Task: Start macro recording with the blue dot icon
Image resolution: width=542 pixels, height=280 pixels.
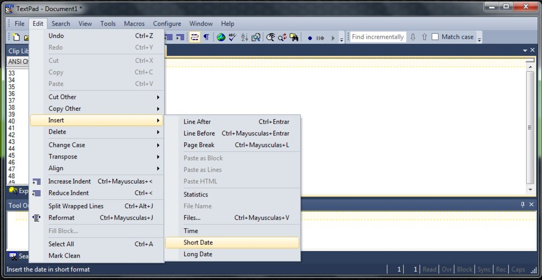Action: point(310,38)
